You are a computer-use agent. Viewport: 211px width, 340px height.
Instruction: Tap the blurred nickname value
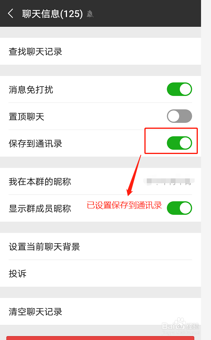tap(169, 181)
